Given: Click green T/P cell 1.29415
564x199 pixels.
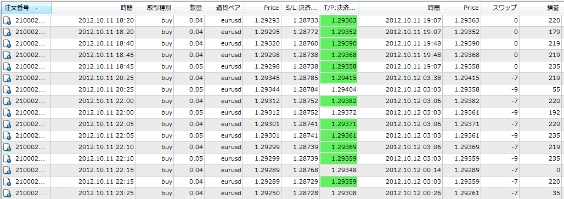Looking at the screenshot, I should tap(339, 78).
